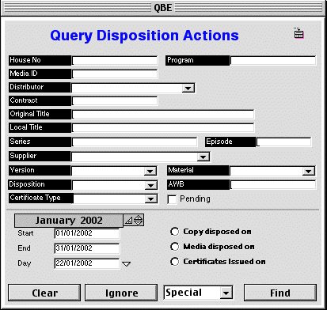Open the Day date picker triangle
The image size is (327, 310).
[x=127, y=263]
